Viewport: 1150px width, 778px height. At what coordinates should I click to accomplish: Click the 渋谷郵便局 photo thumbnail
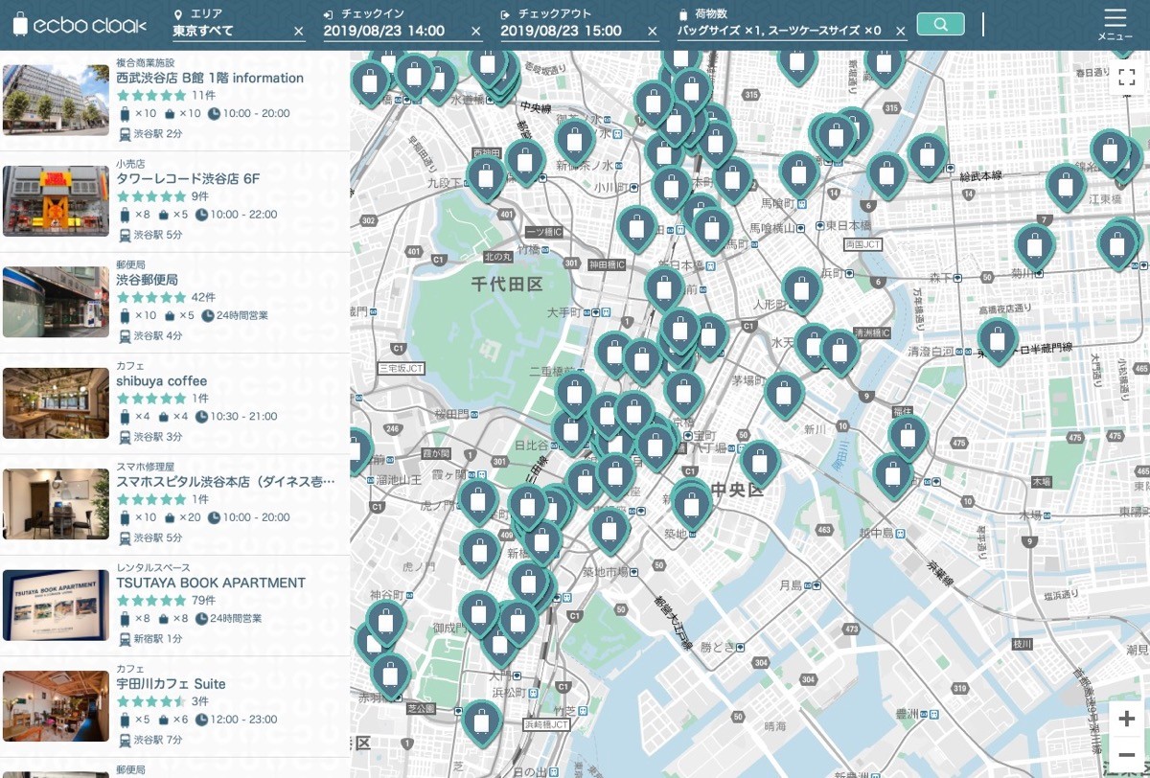pos(56,302)
